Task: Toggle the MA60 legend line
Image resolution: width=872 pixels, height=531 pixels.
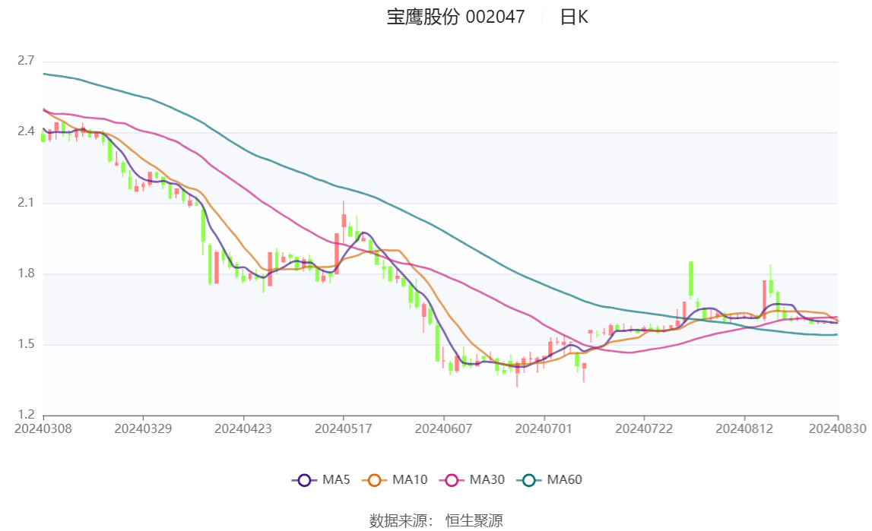Action: tap(550, 480)
